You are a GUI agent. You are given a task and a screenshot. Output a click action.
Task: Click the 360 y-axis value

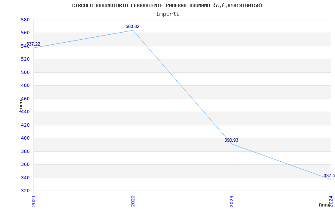coord(25,164)
